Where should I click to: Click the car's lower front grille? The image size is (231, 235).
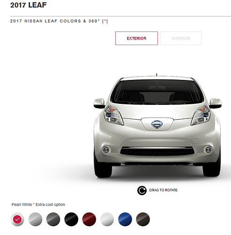157,151
